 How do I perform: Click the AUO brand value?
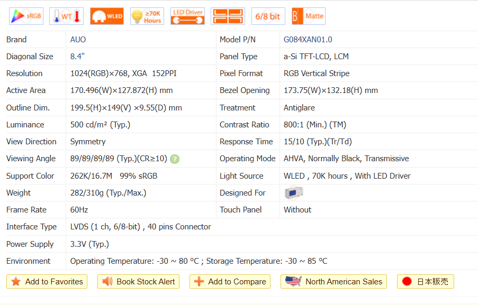tap(78, 40)
